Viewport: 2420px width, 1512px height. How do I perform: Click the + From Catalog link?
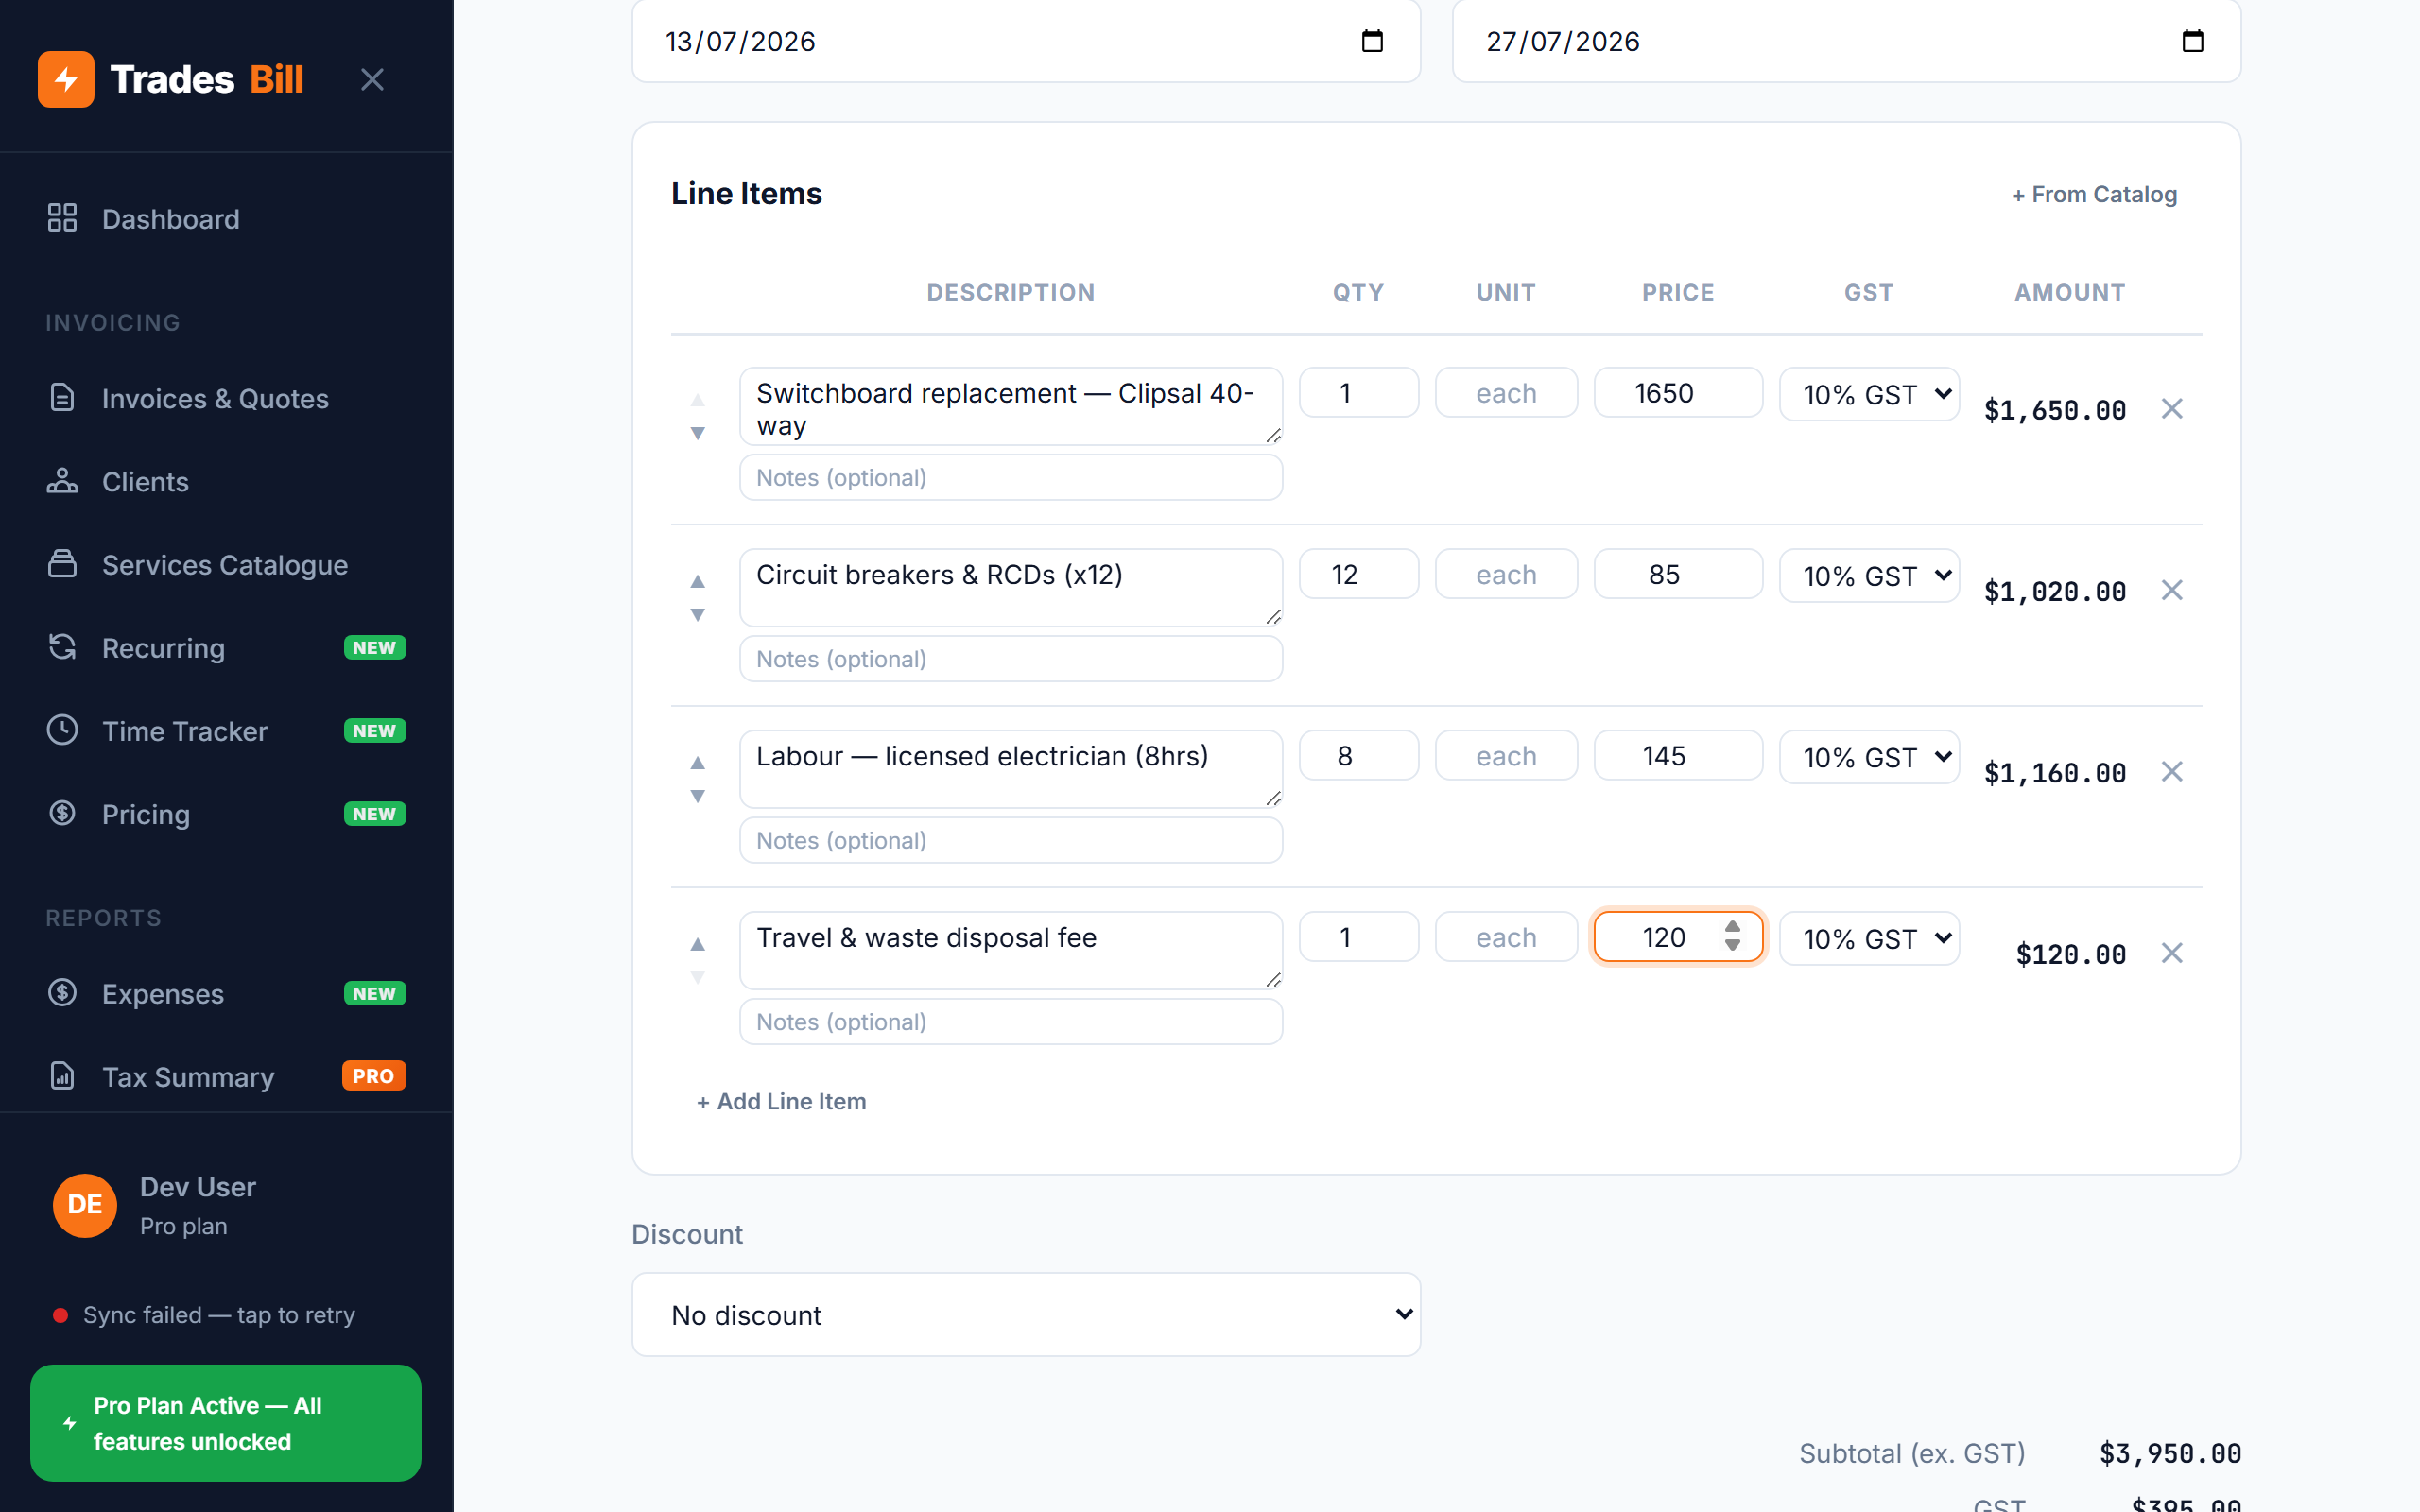click(2094, 194)
